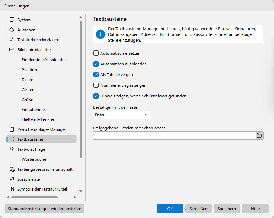This screenshot has width=274, height=218.
Task: Click the folder browse icon for shared files
Action: [259, 135]
